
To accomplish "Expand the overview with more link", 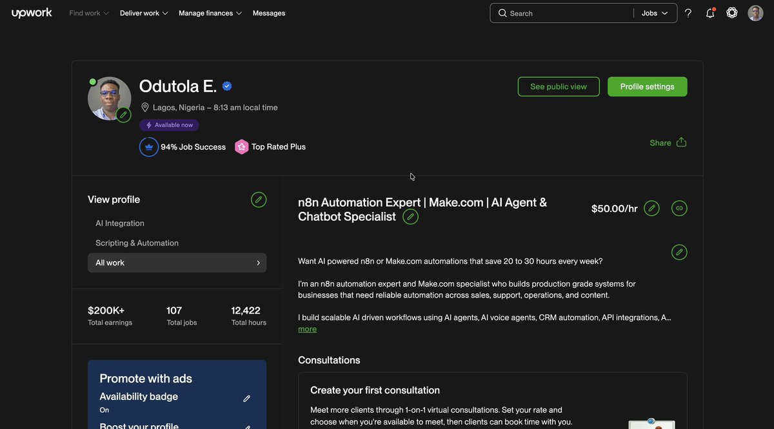I will [x=307, y=329].
